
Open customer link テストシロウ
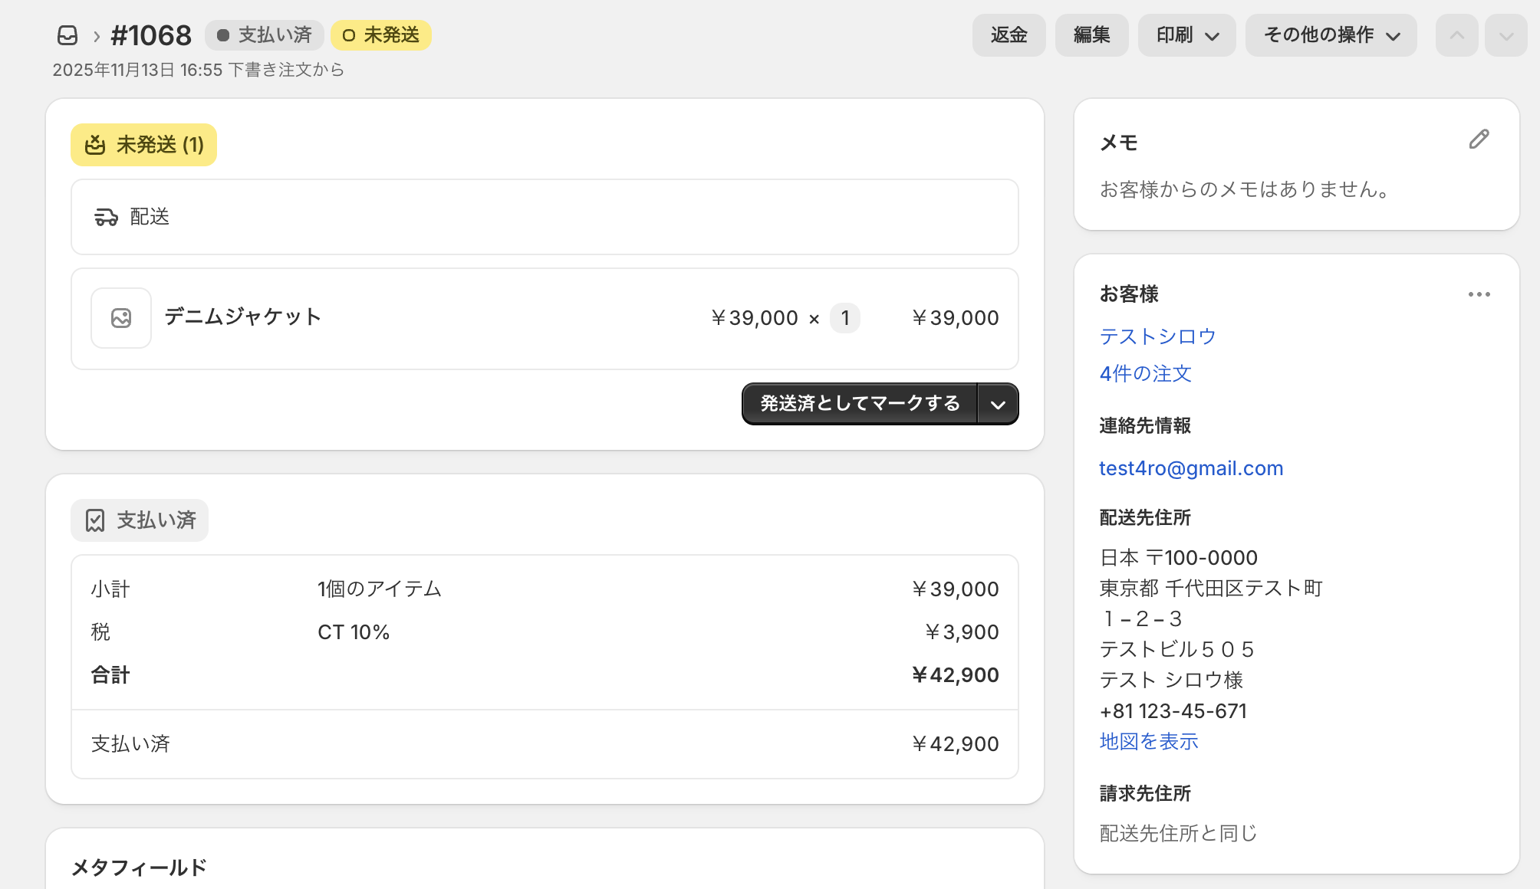pos(1157,336)
